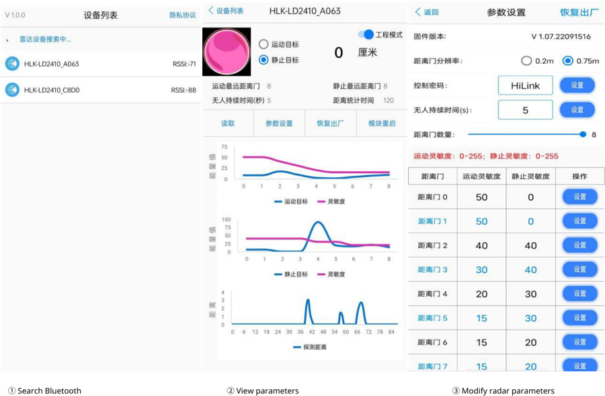
Task: Choose 0.75m distance gate resolution
Action: click(567, 61)
